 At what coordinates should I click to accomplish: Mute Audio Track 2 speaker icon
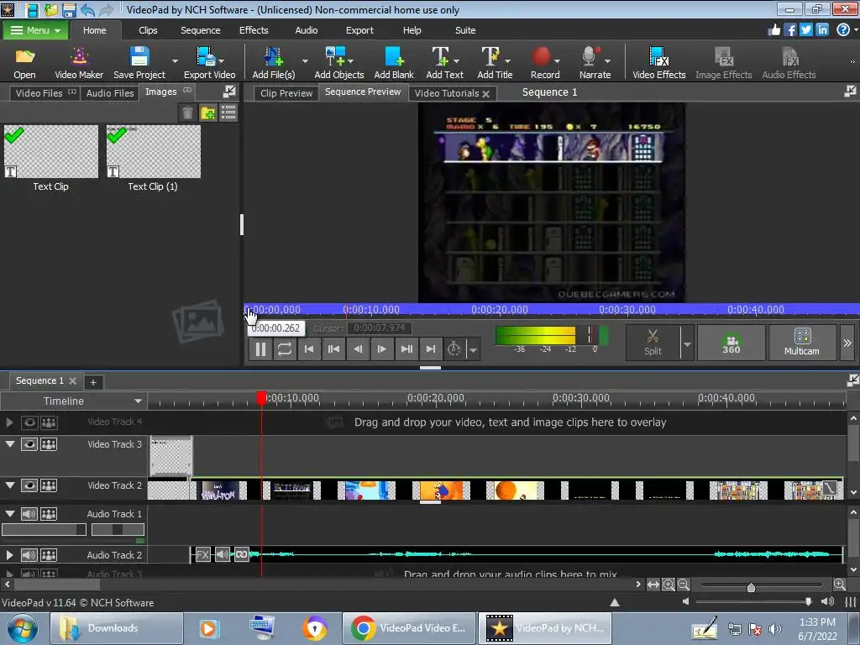pos(29,555)
